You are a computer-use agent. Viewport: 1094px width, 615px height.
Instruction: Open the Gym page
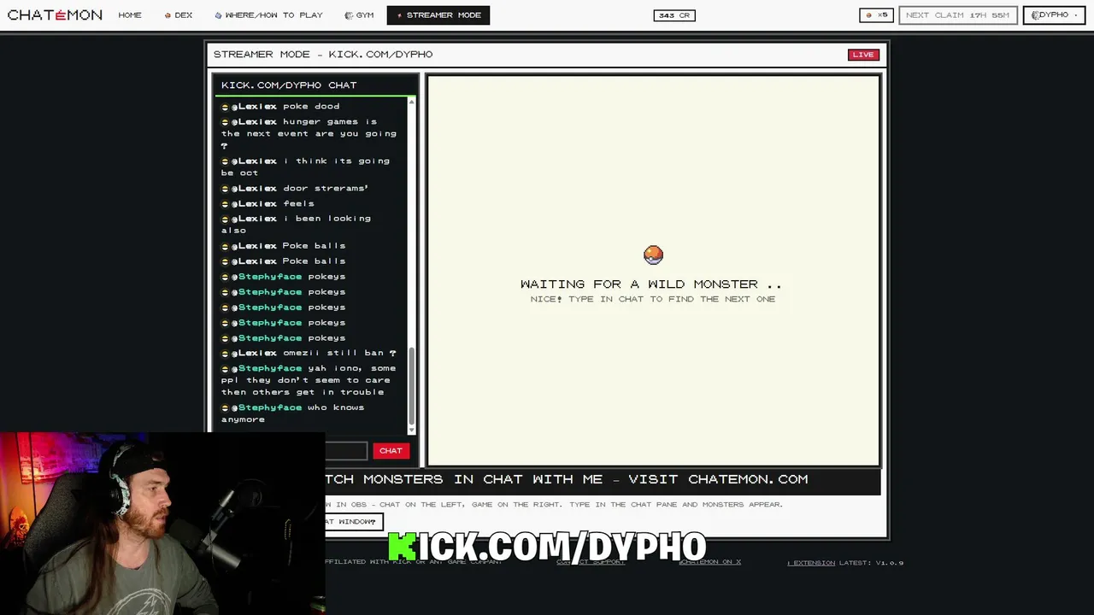pyautogui.click(x=359, y=15)
